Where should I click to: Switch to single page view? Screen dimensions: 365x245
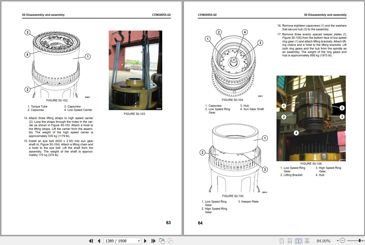pyautogui.click(x=282, y=241)
